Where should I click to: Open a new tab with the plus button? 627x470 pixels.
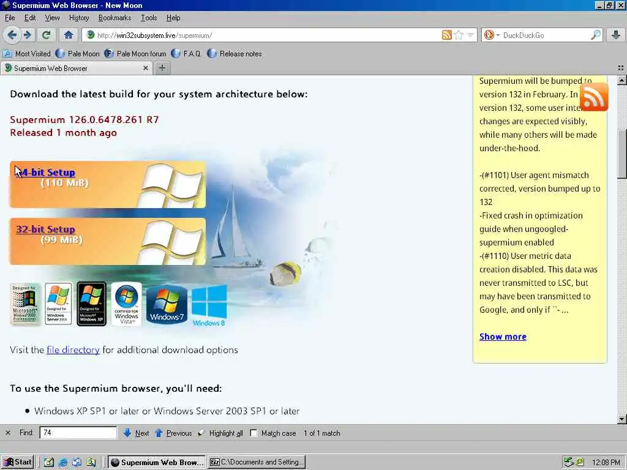(162, 69)
